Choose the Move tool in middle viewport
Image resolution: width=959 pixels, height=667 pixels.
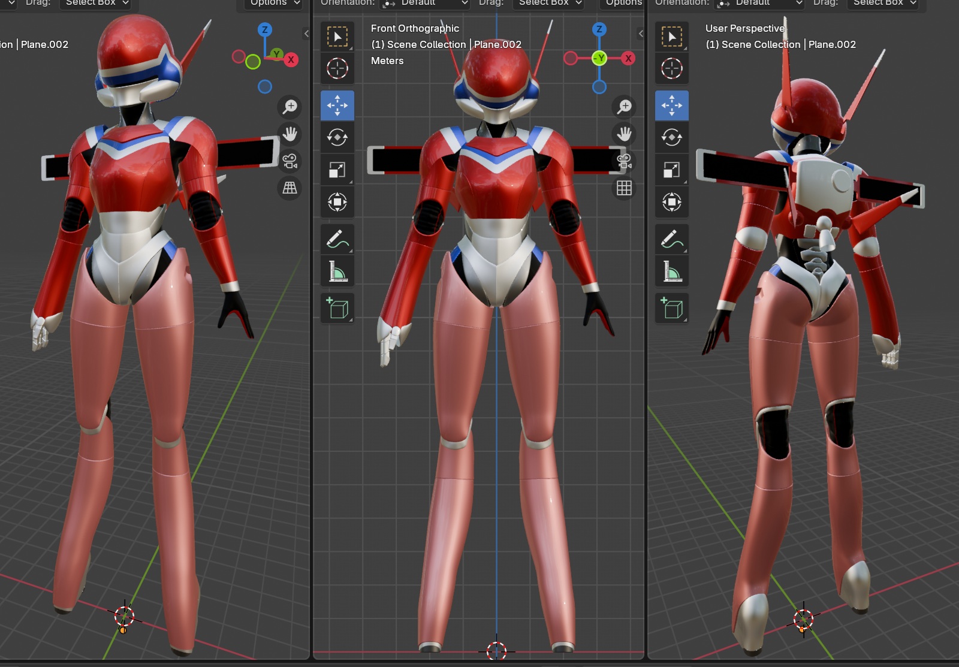pos(337,105)
